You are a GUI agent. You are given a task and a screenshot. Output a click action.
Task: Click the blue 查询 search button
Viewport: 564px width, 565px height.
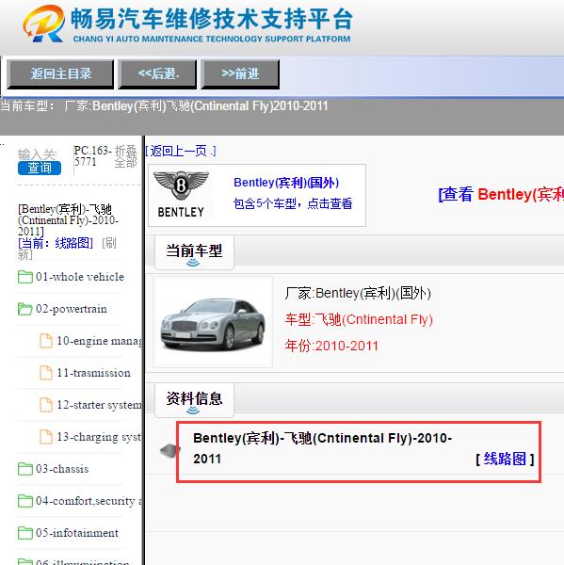(x=40, y=168)
